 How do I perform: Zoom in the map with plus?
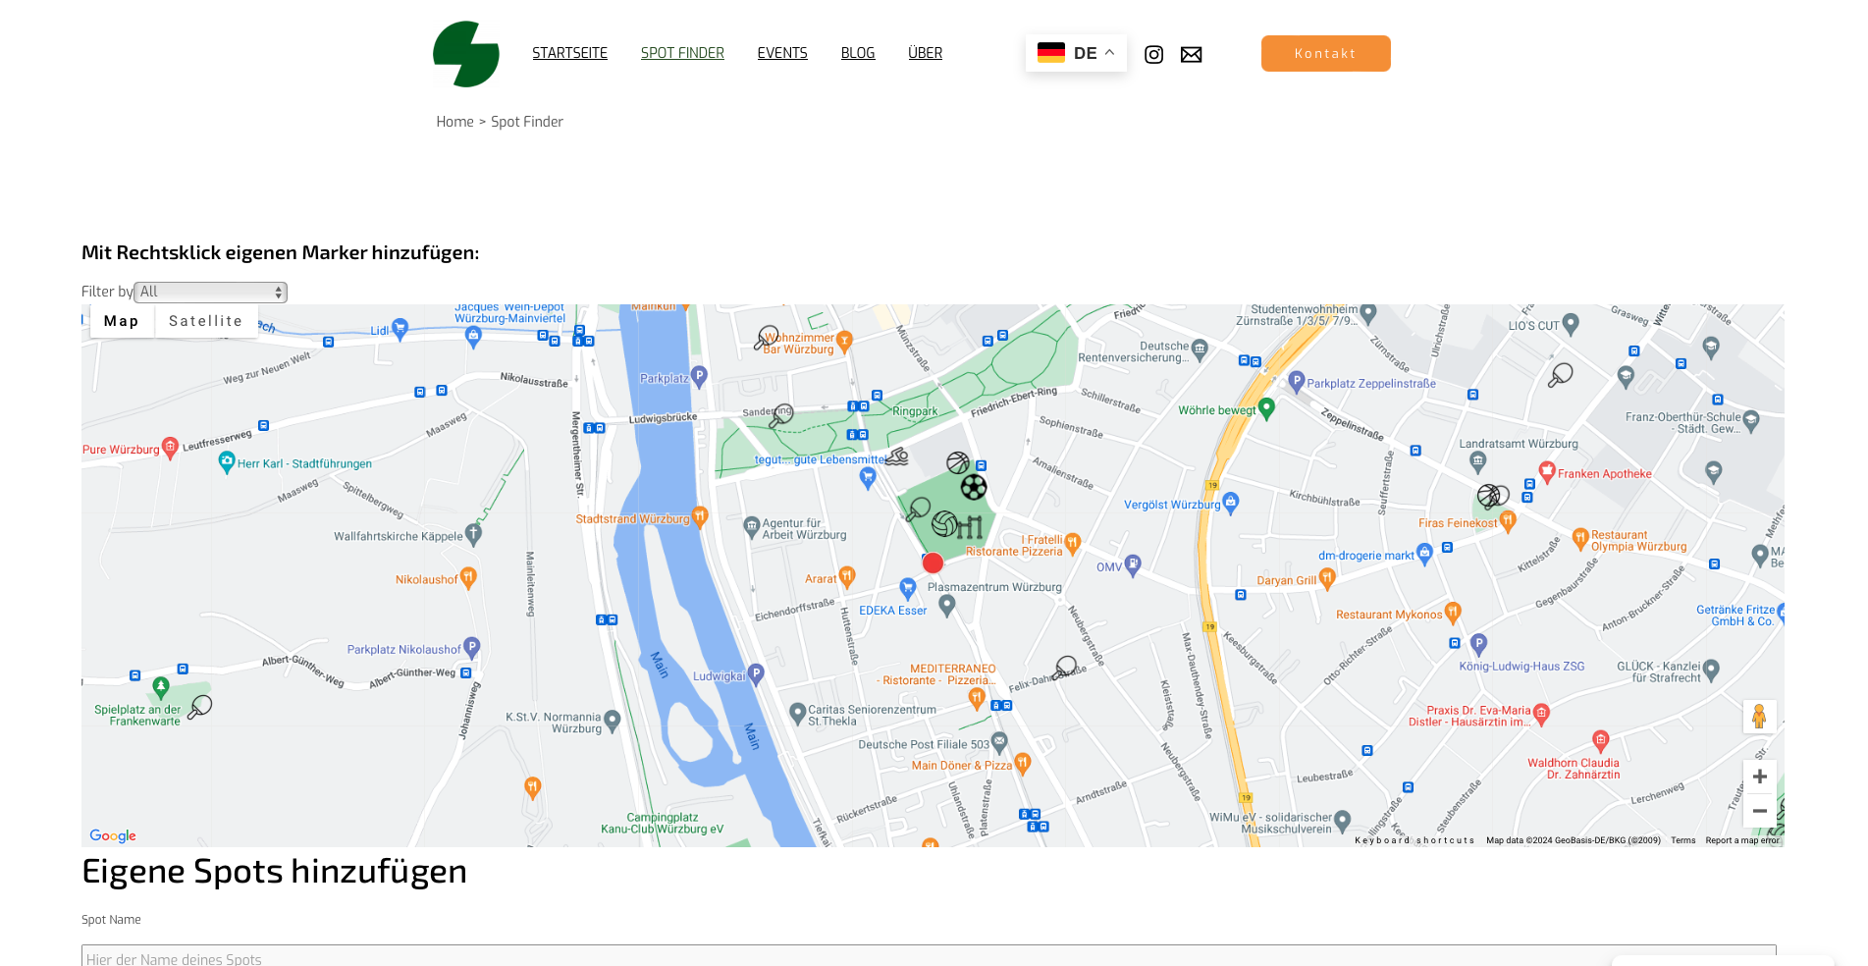coord(1759,777)
